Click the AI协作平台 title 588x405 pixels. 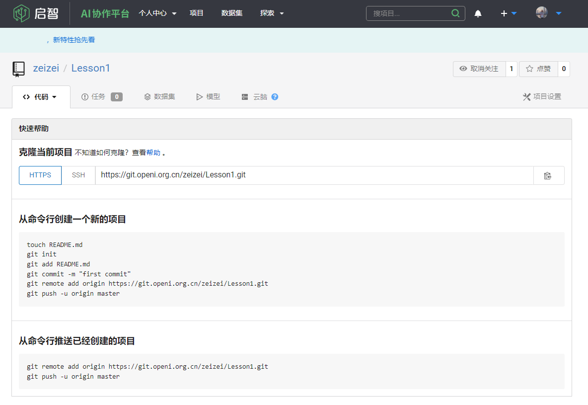tap(105, 13)
